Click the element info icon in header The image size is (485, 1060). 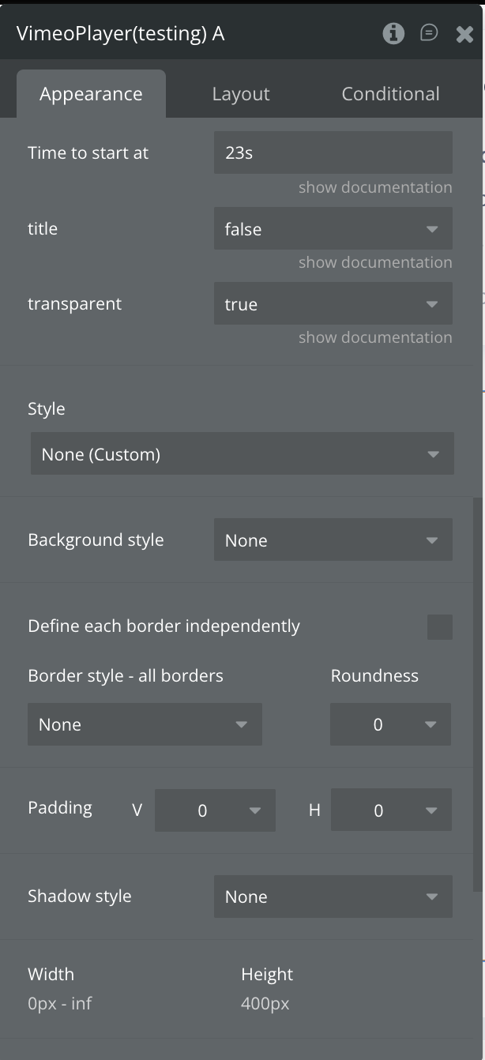coord(393,33)
